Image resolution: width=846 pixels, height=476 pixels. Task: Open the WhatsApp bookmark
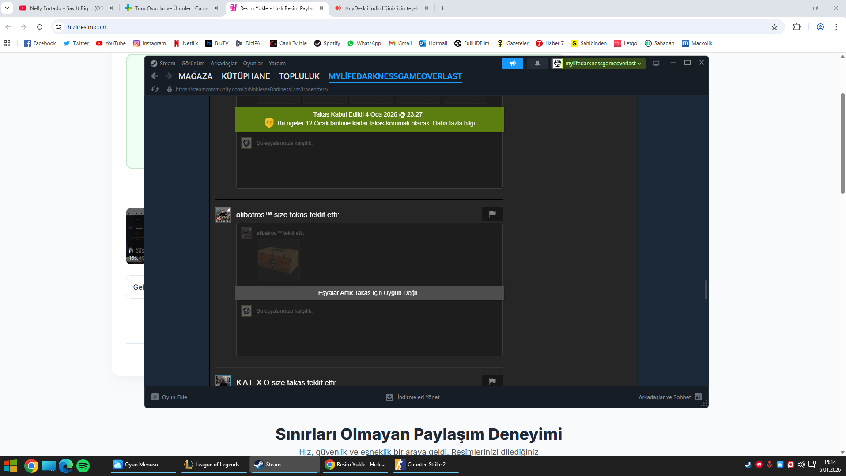click(364, 43)
